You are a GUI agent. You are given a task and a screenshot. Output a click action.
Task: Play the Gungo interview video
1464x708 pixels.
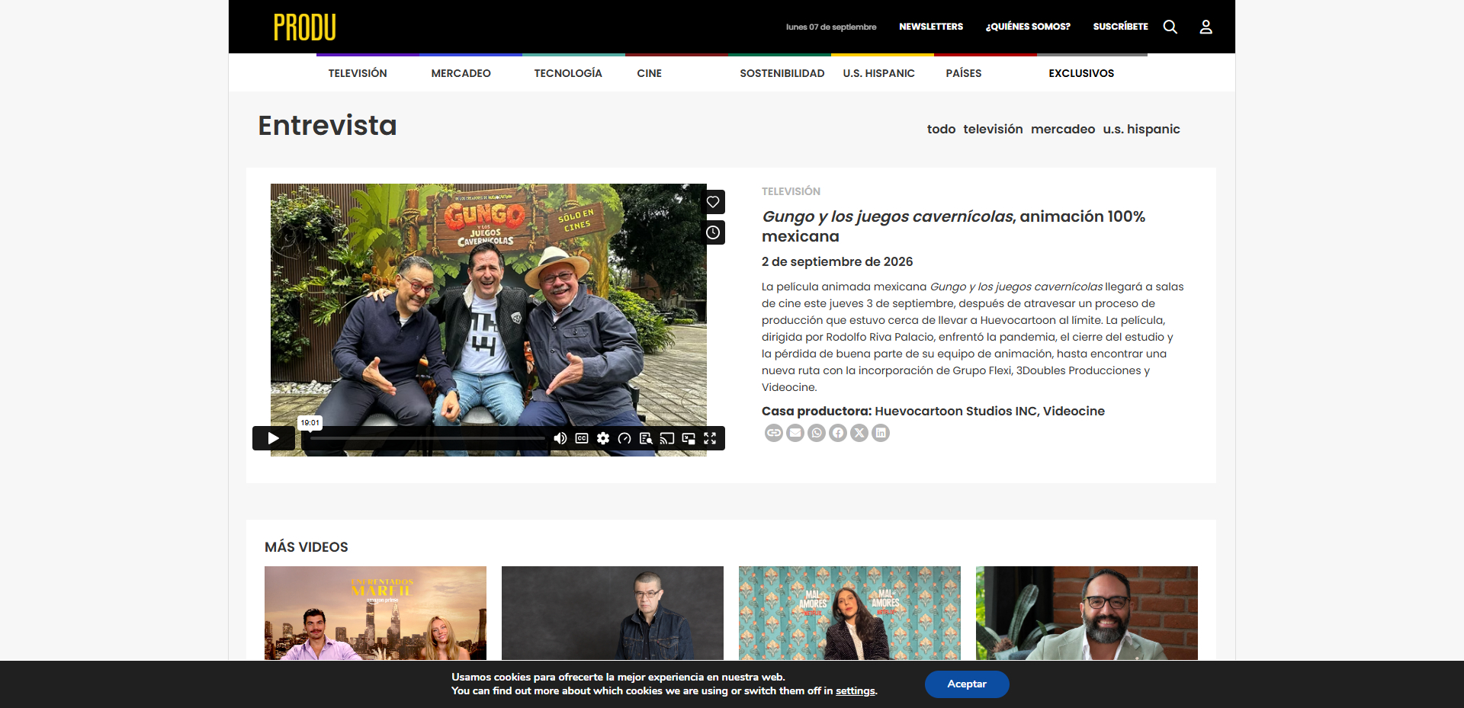tap(273, 438)
